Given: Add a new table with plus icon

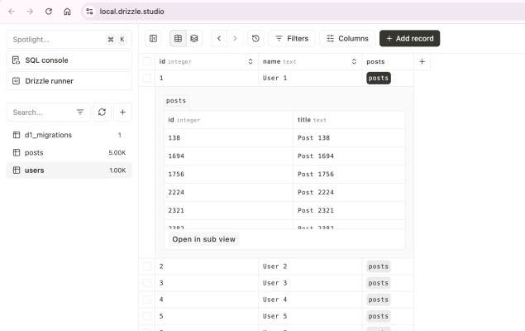Looking at the screenshot, I should click(123, 113).
